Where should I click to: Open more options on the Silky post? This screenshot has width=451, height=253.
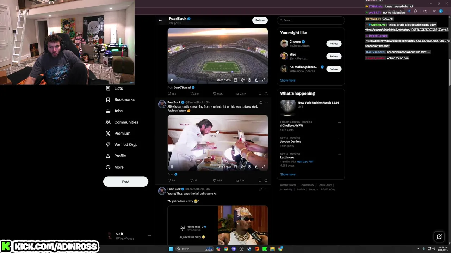[266, 102]
